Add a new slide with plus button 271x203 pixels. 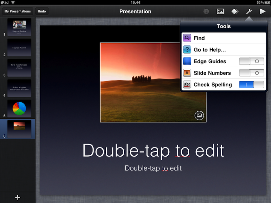click(x=18, y=198)
